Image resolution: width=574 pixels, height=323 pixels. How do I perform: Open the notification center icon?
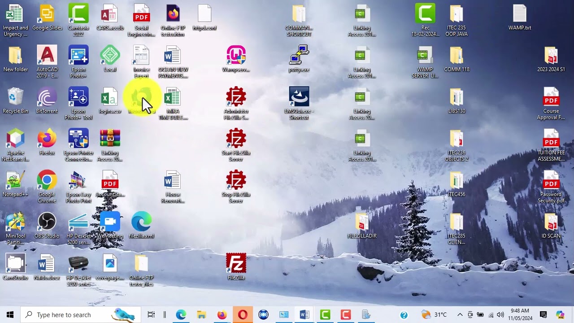click(x=544, y=314)
